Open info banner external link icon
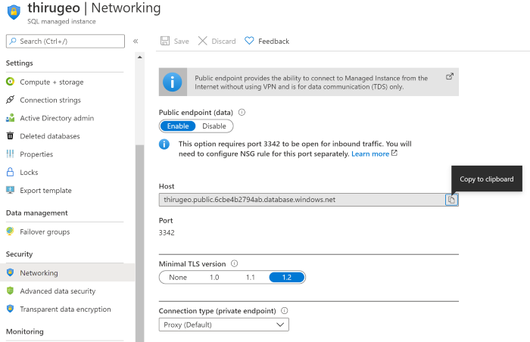This screenshot has height=342, width=530. coord(450,76)
